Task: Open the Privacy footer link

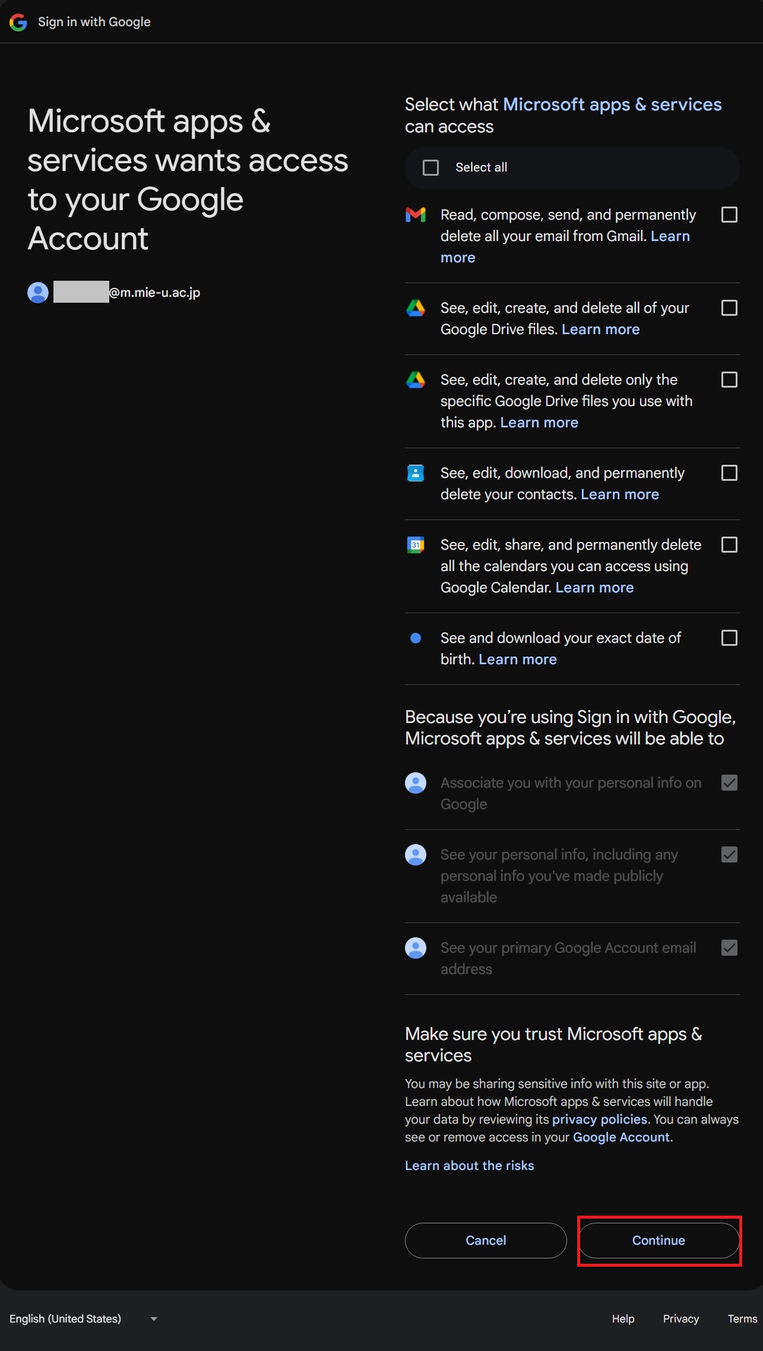Action: pyautogui.click(x=681, y=1318)
